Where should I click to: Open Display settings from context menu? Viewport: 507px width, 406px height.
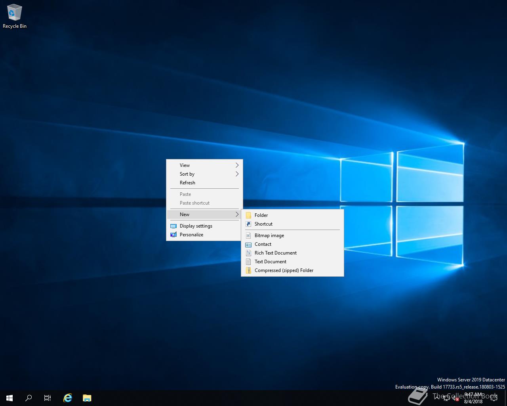(204, 226)
